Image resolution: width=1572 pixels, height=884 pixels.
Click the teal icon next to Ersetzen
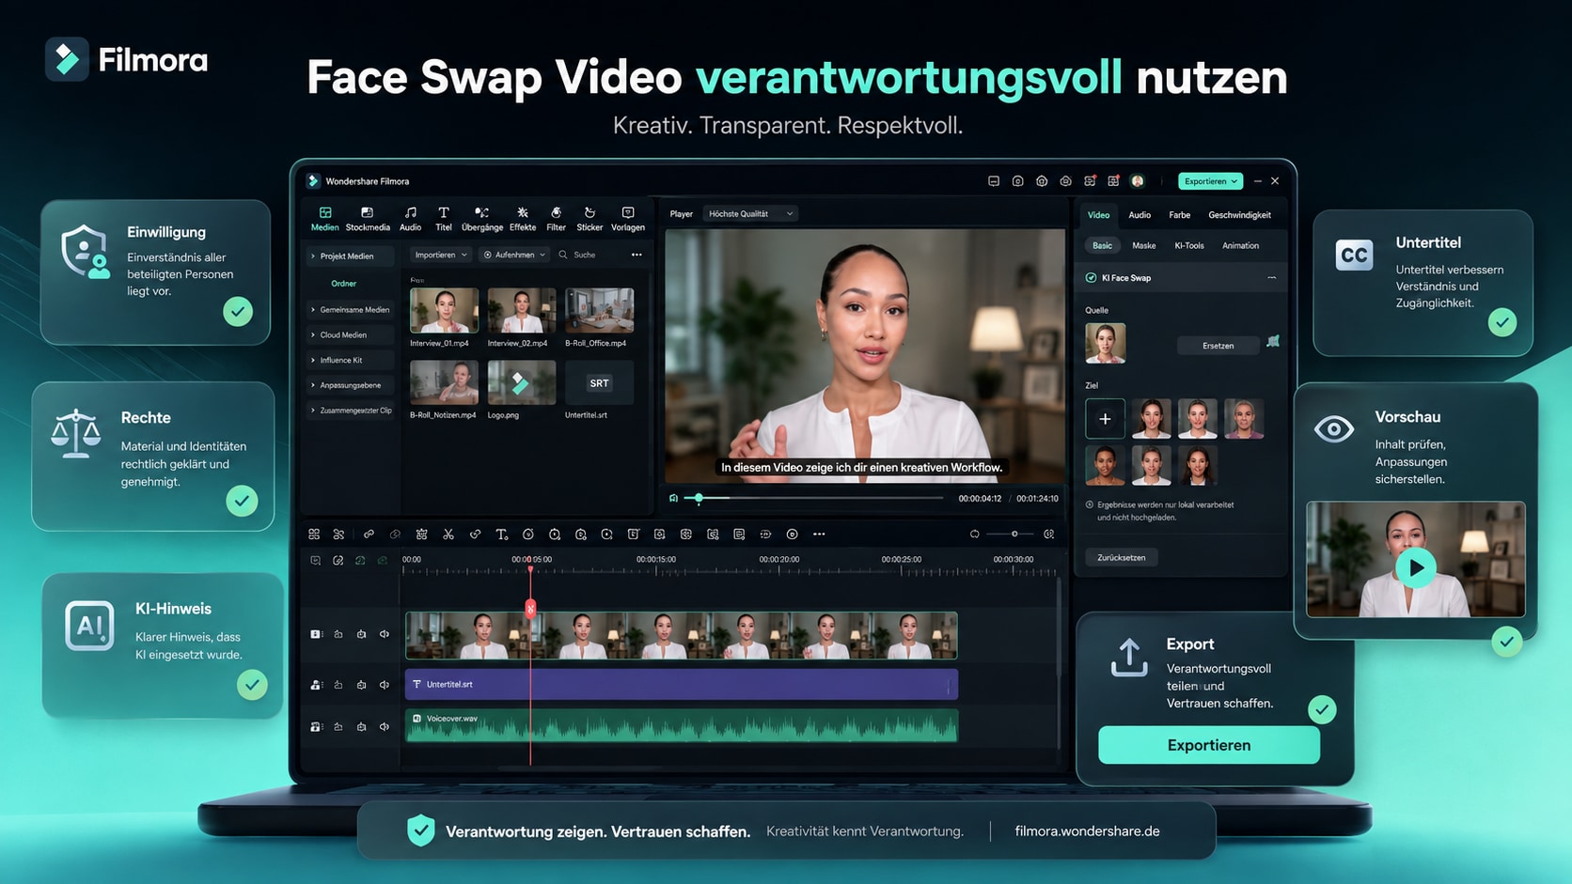click(x=1273, y=341)
